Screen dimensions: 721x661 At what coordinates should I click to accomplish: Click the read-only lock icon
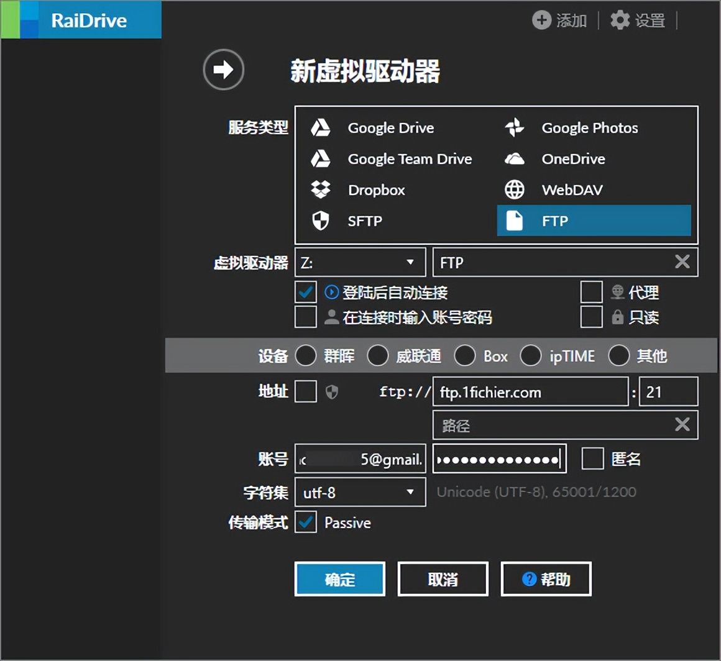(x=618, y=317)
